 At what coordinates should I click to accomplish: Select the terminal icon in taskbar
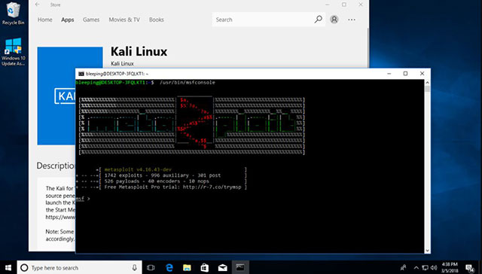click(240, 267)
